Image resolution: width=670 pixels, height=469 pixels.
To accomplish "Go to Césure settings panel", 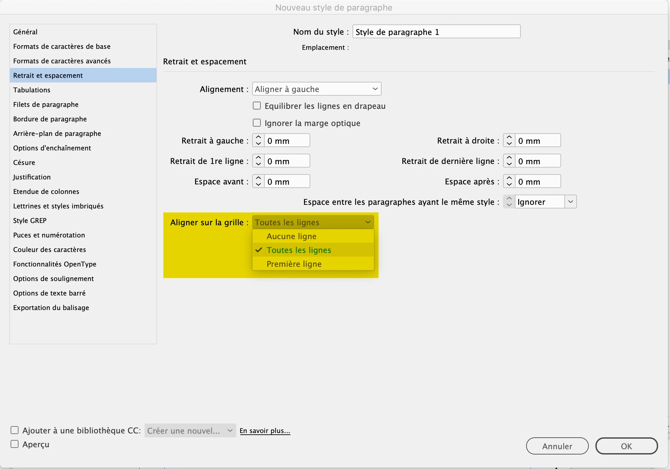I will pos(24,163).
